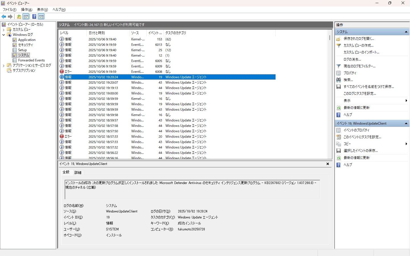This screenshot has height=256, width=410.
Task: Click 選択したイベントの保存... action
Action: pos(360,151)
